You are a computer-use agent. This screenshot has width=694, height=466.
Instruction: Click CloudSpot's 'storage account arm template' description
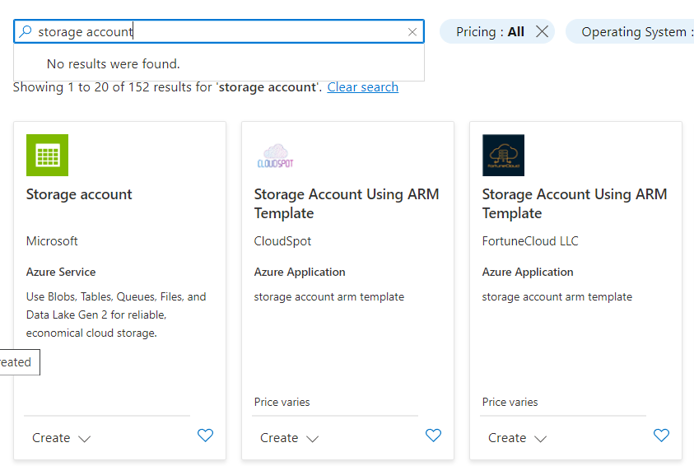(x=328, y=296)
